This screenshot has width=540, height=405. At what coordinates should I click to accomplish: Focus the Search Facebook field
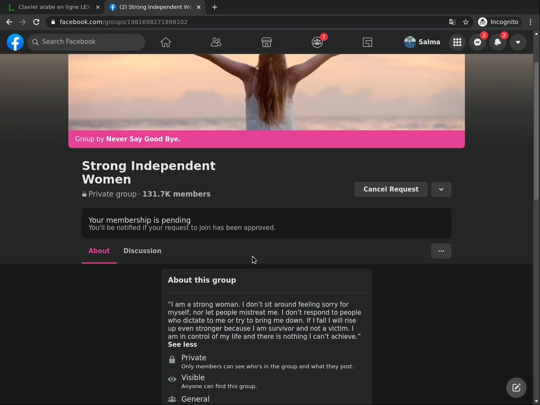click(86, 42)
